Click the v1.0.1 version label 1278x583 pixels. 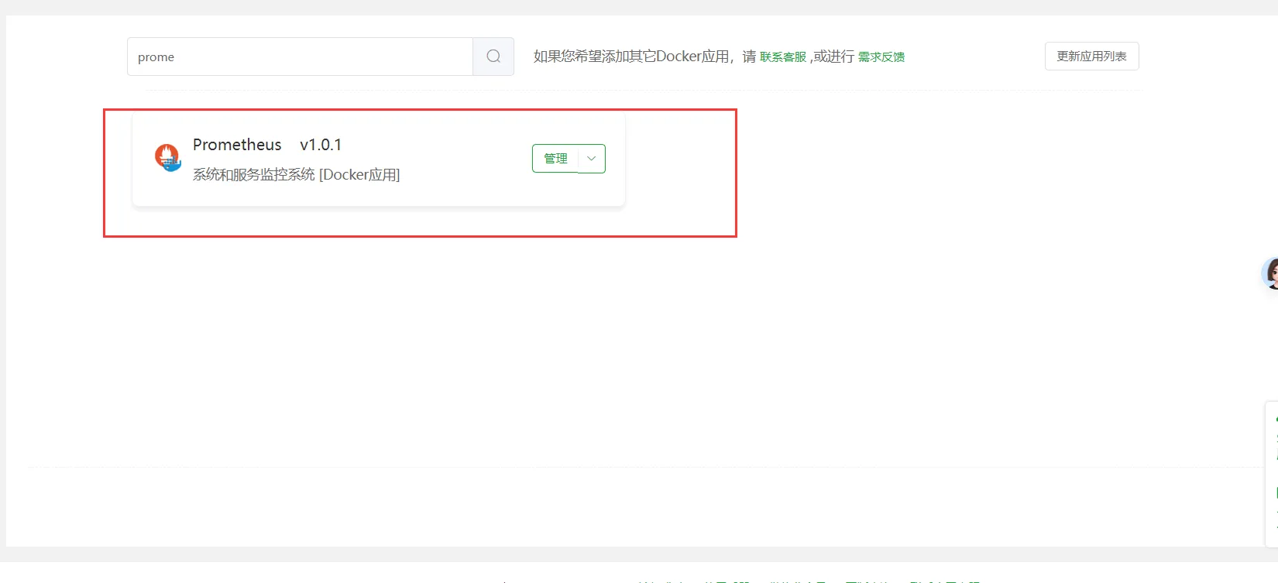coord(321,145)
